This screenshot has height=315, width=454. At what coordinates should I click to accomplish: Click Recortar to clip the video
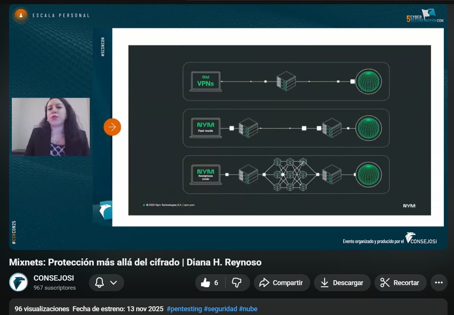(400, 283)
